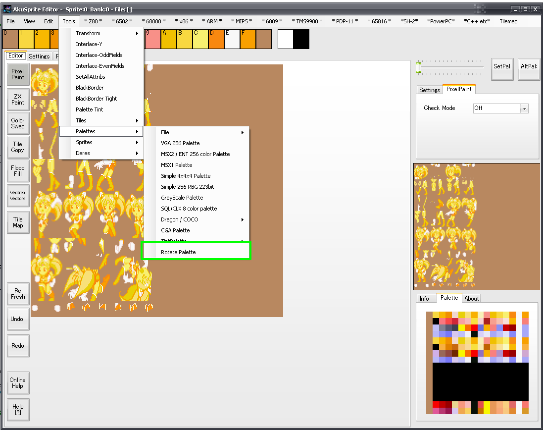Redo the last undone edit
The image size is (543, 430).
point(18,346)
